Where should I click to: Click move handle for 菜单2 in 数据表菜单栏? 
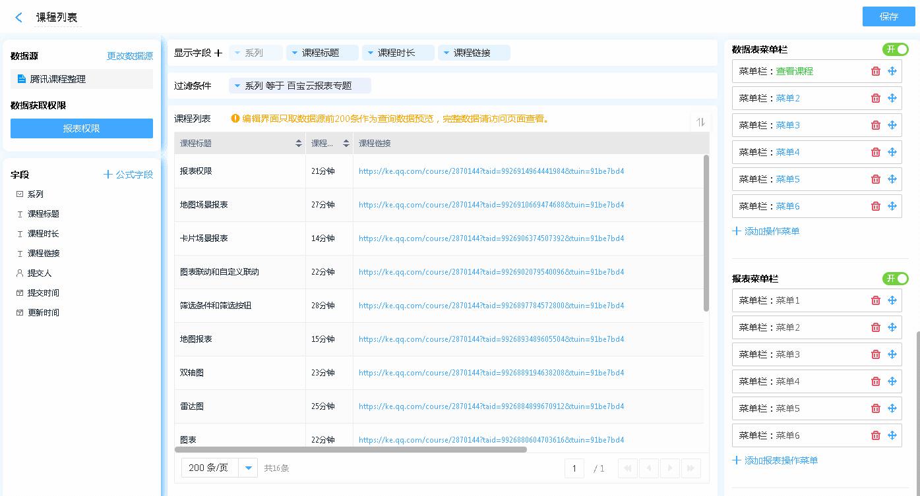coord(892,98)
